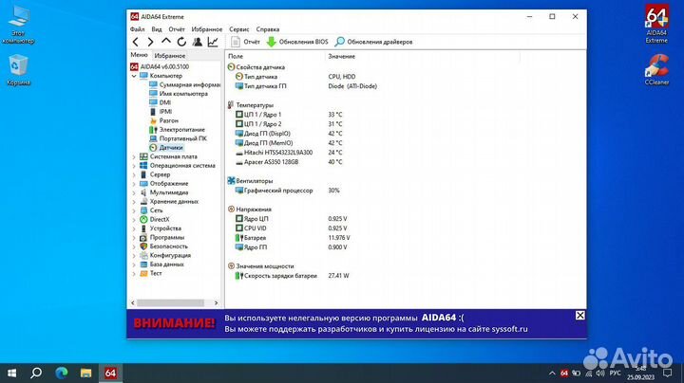Open the CCleaner desktop shortcut
Screen dimensions: 684x383
coord(657,69)
